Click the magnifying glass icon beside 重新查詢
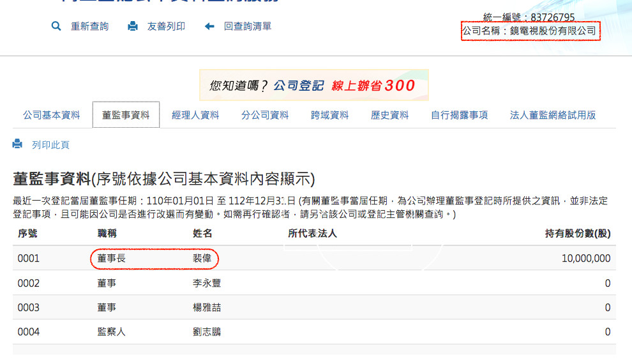The height and width of the screenshot is (361, 632). pyautogui.click(x=56, y=26)
